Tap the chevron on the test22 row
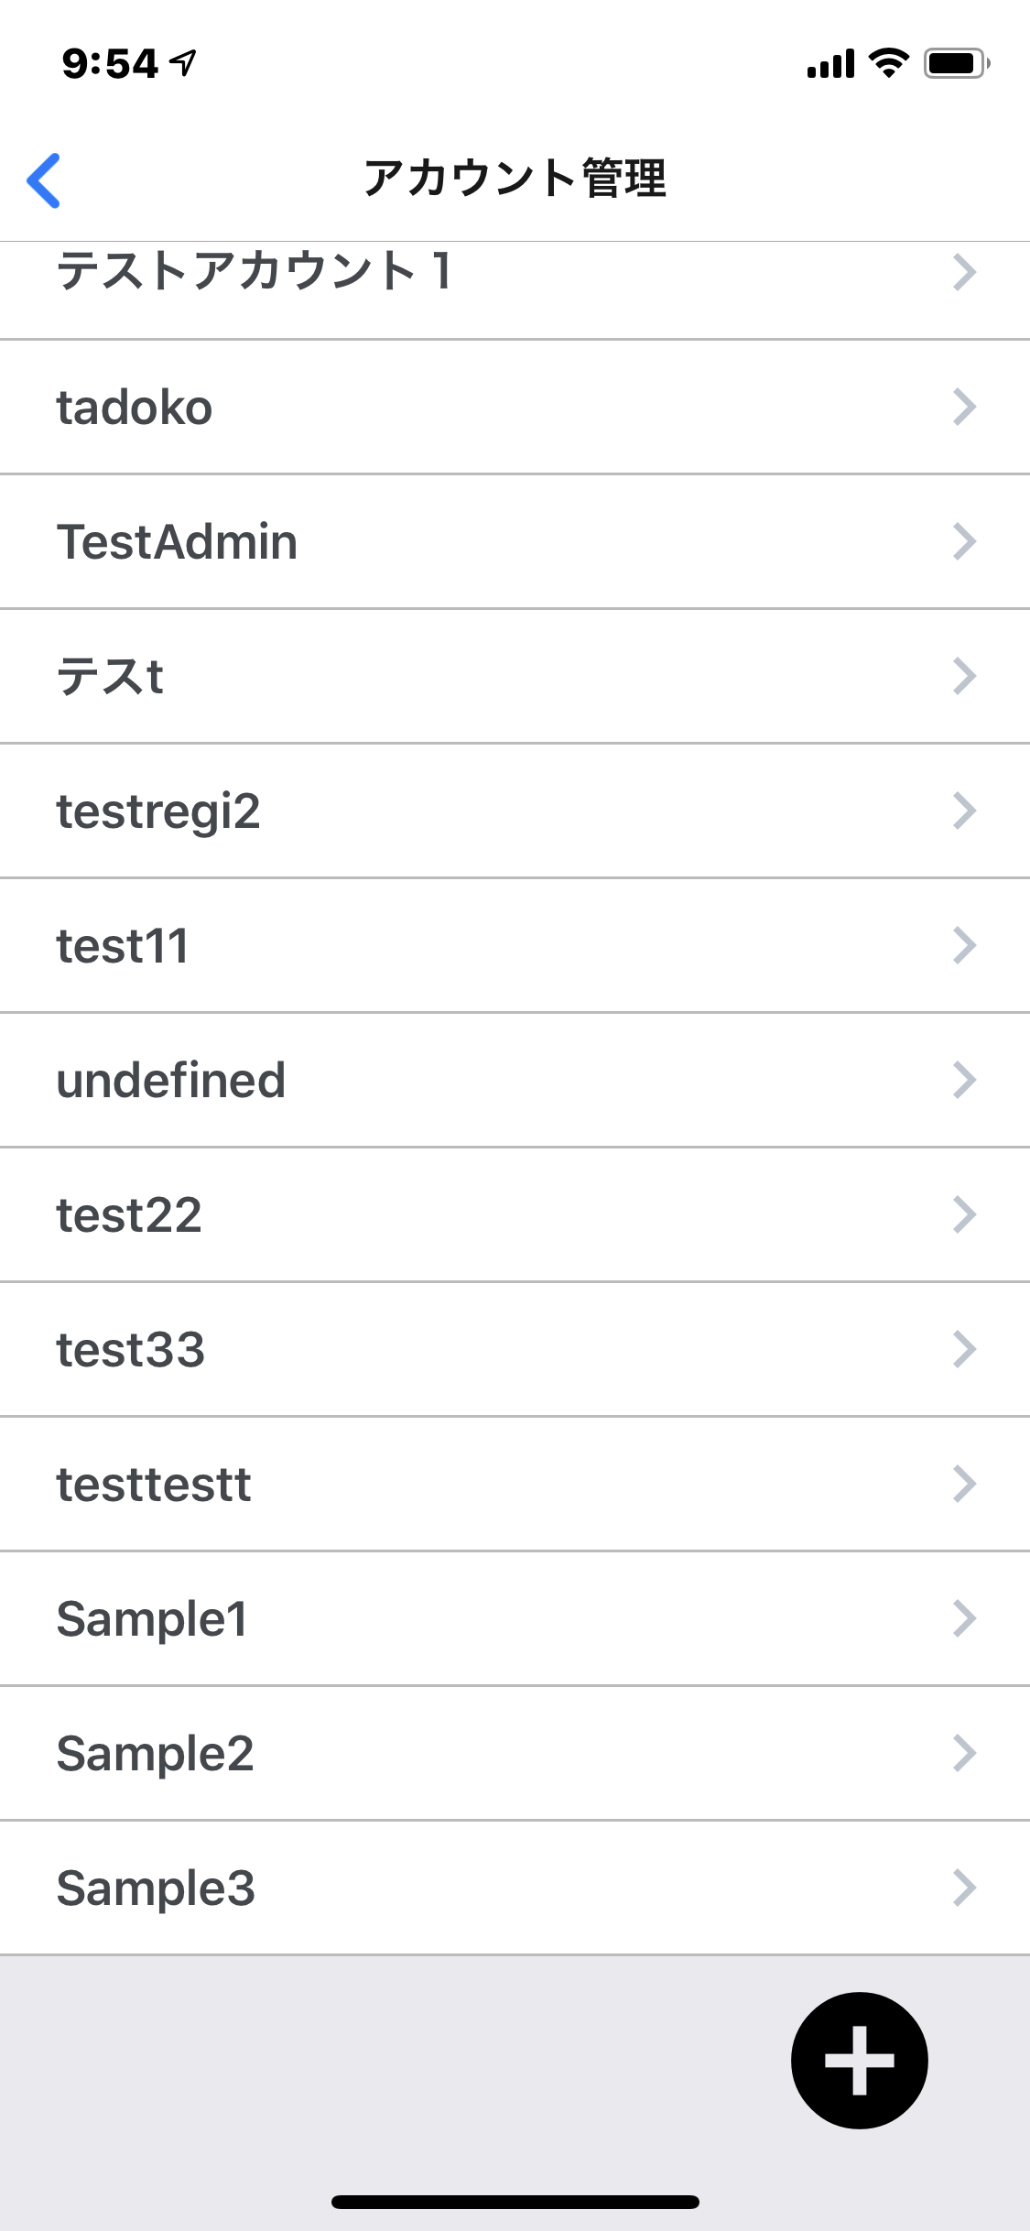This screenshot has width=1030, height=2231. click(x=964, y=1214)
